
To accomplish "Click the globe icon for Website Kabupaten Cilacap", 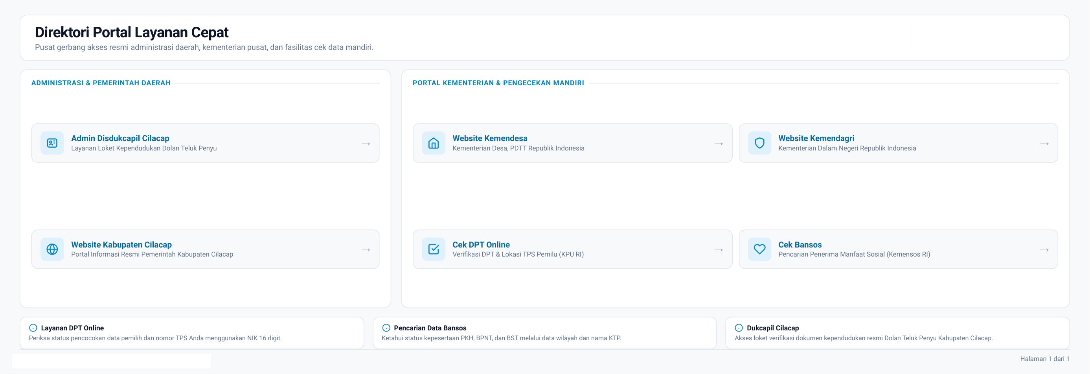I will pyautogui.click(x=52, y=249).
